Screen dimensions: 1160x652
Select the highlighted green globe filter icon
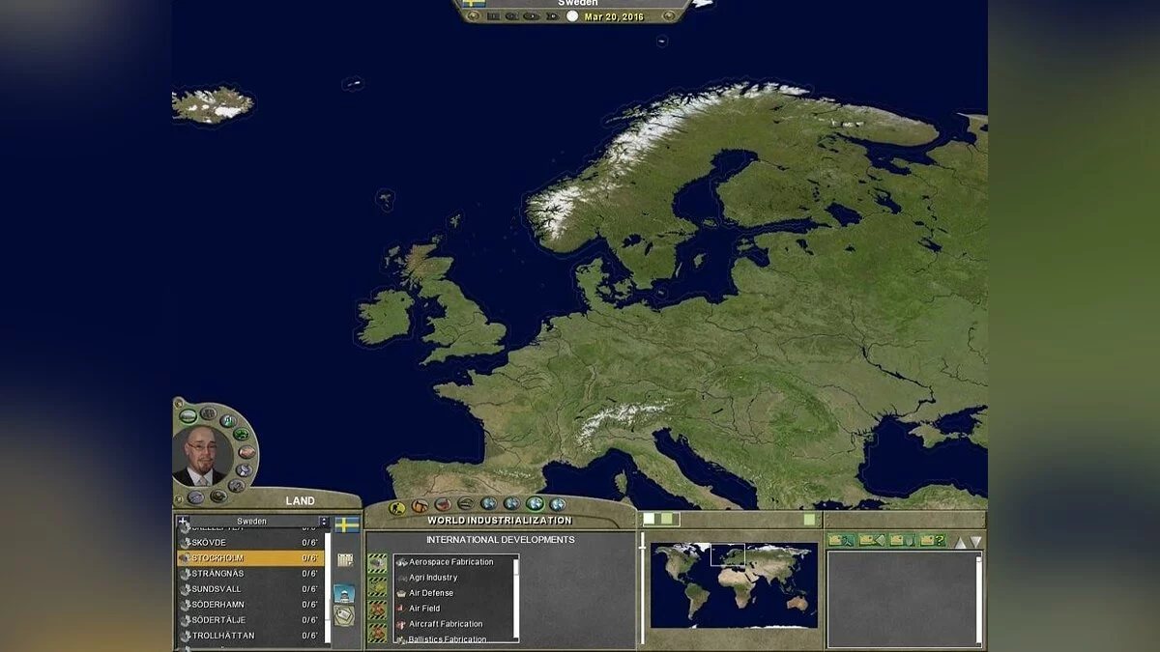coord(535,503)
